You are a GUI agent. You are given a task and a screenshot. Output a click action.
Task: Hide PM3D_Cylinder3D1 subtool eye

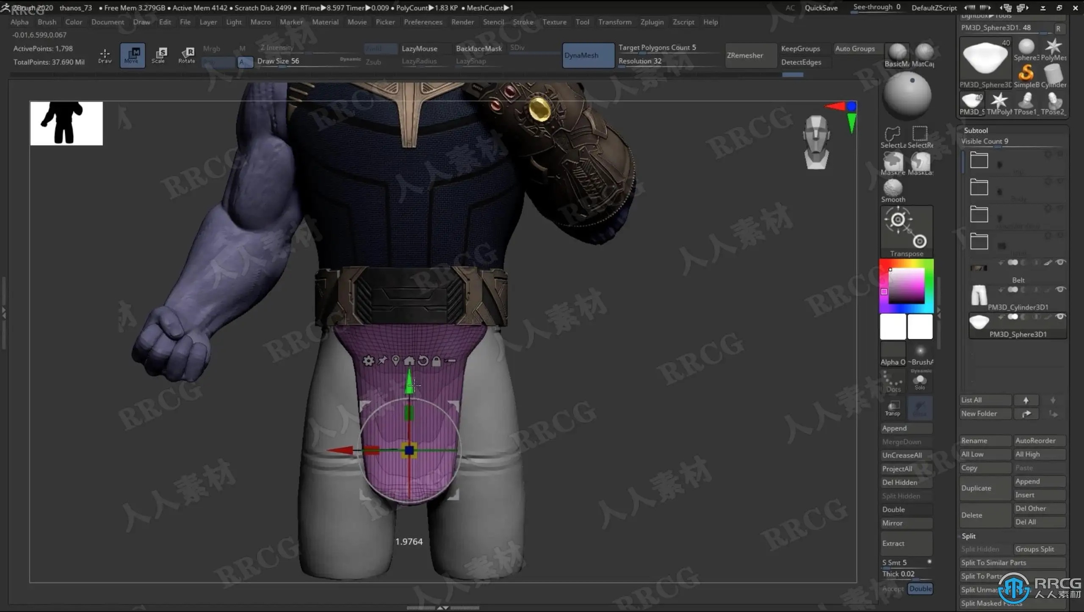1060,290
